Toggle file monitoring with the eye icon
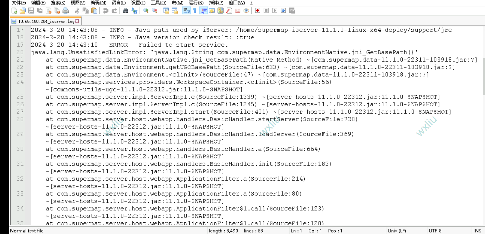 246,11
